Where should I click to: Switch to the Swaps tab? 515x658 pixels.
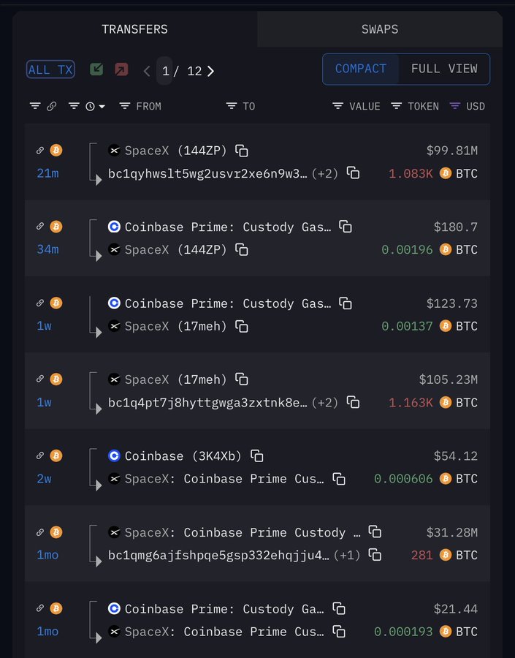coord(380,29)
